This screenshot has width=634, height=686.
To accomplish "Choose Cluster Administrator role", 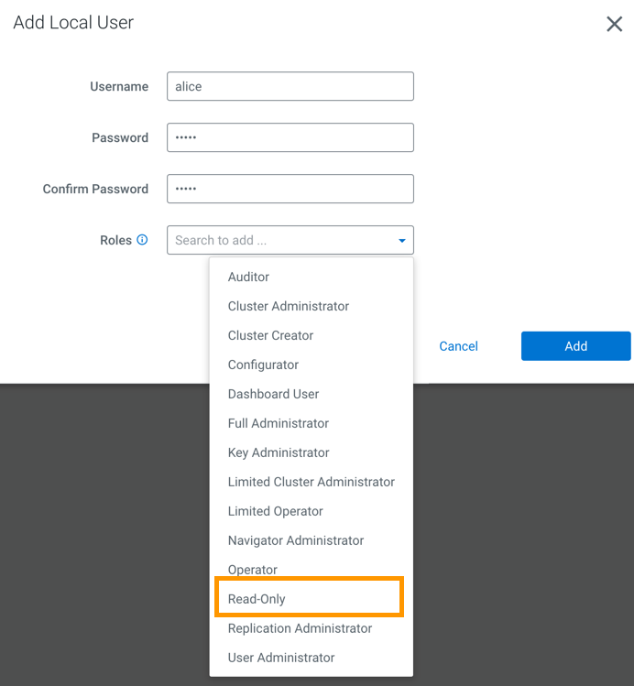I will click(x=289, y=306).
